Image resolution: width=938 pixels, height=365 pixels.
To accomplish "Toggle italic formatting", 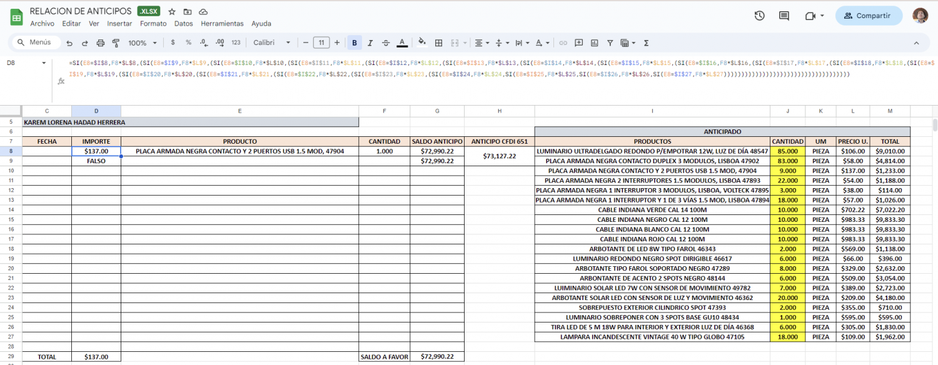I will coord(370,42).
